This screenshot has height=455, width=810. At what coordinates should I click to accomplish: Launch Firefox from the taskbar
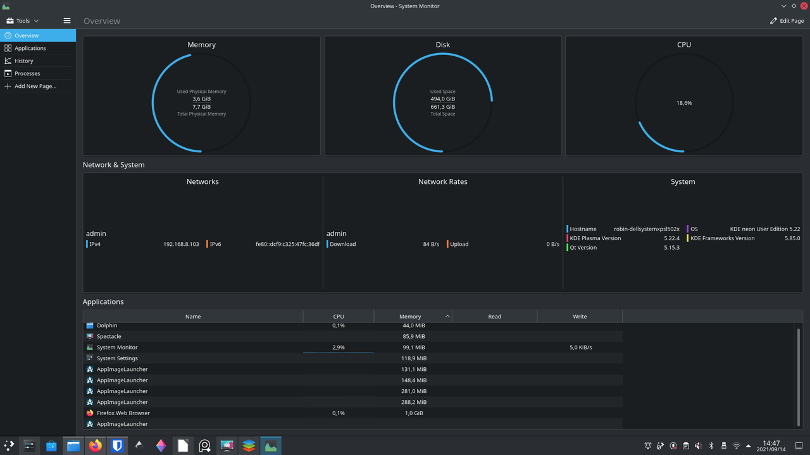(95, 446)
